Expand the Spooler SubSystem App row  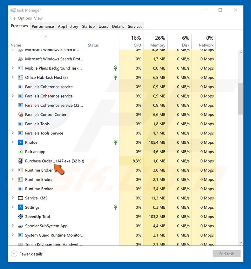pyautogui.click(x=12, y=225)
